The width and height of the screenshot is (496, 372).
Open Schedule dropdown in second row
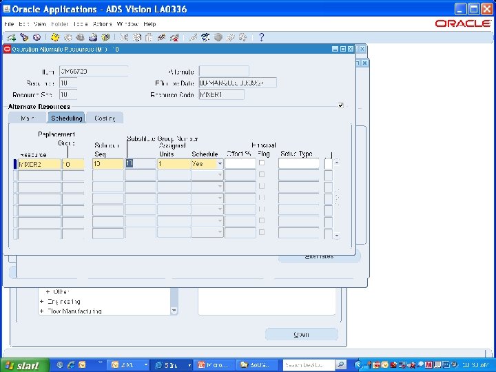(x=220, y=175)
